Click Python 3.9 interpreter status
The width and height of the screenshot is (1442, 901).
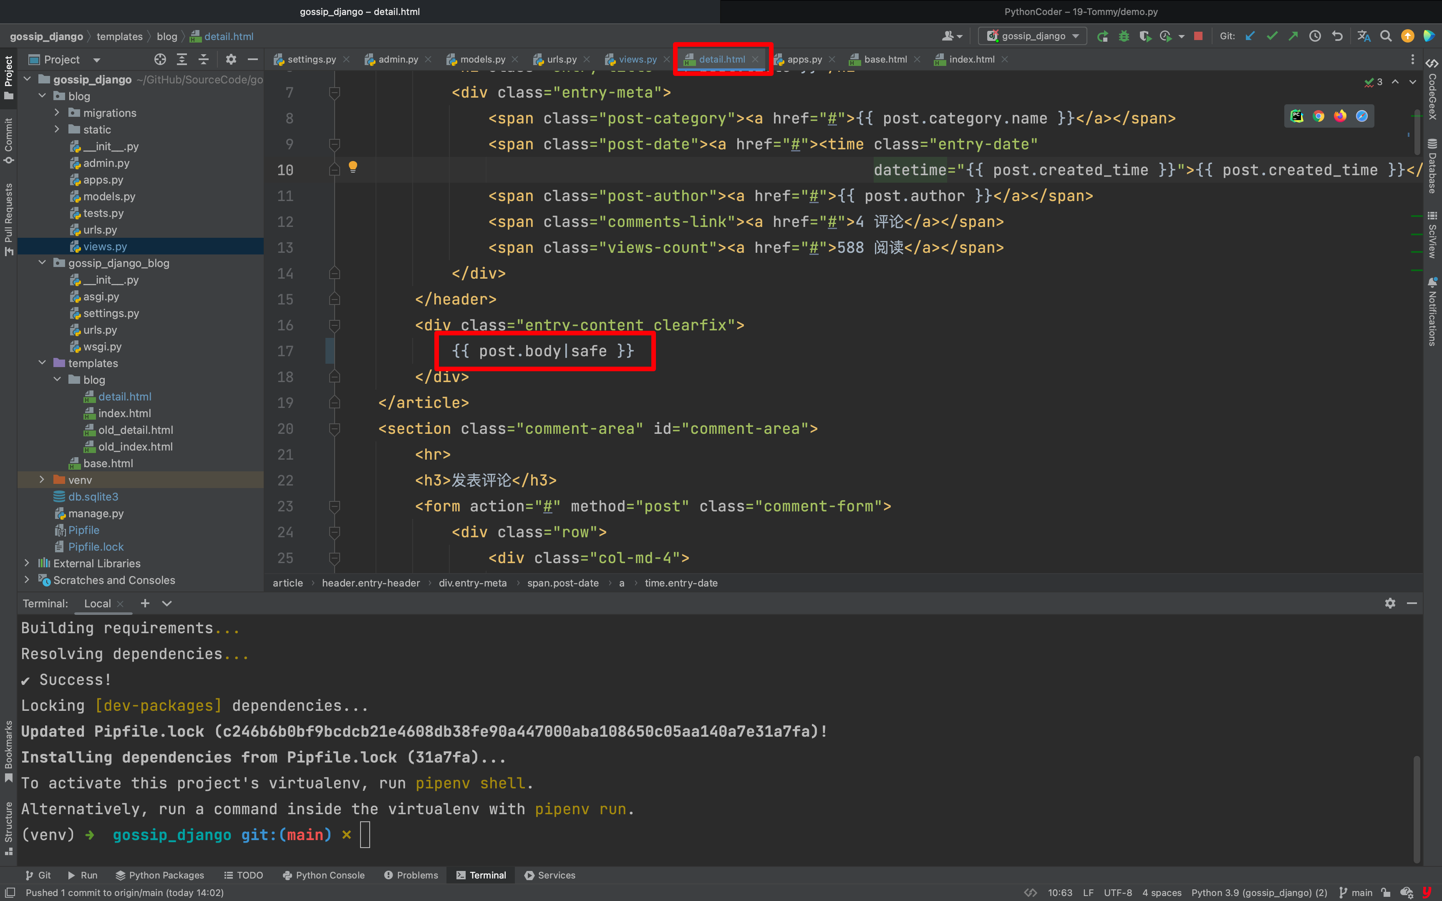pos(1258,892)
